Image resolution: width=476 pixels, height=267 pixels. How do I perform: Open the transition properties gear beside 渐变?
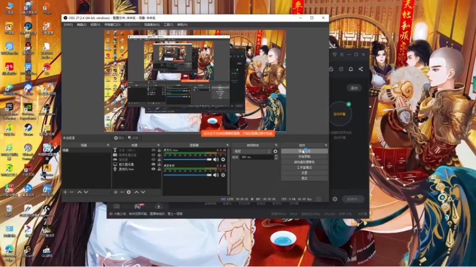point(275,151)
